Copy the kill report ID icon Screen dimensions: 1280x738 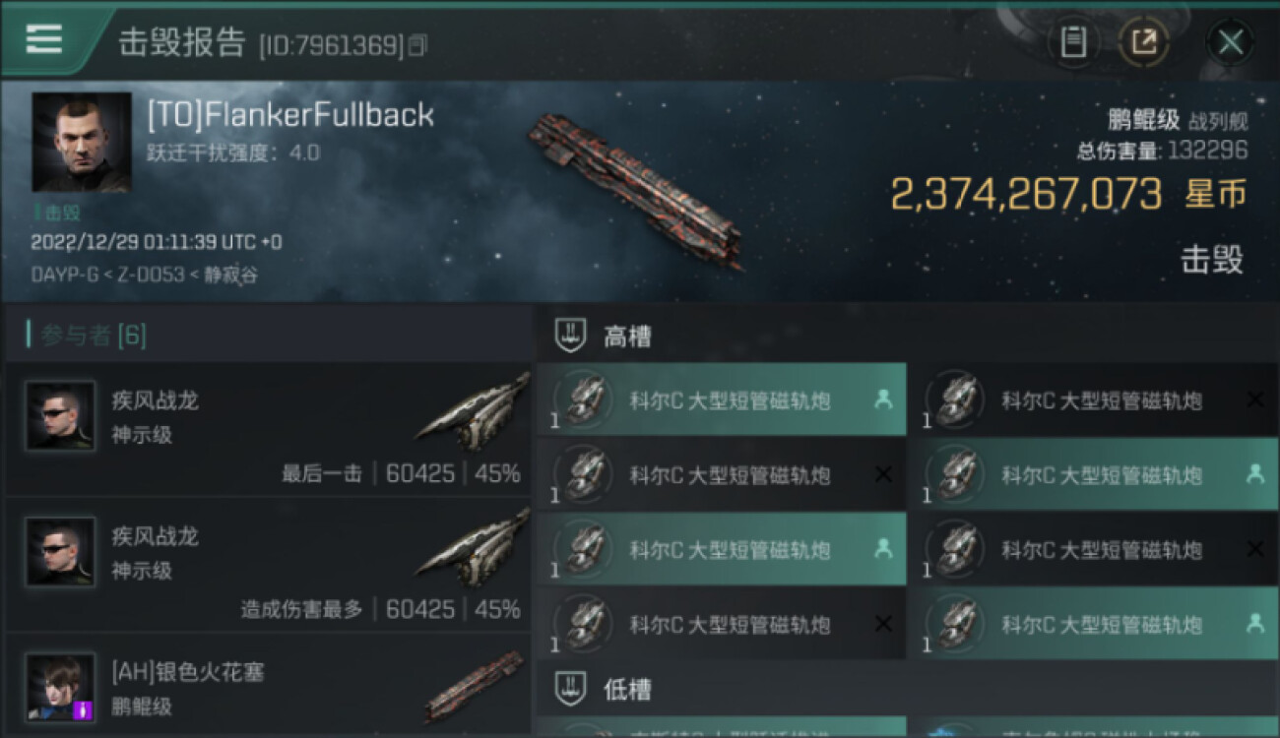pyautogui.click(x=418, y=45)
